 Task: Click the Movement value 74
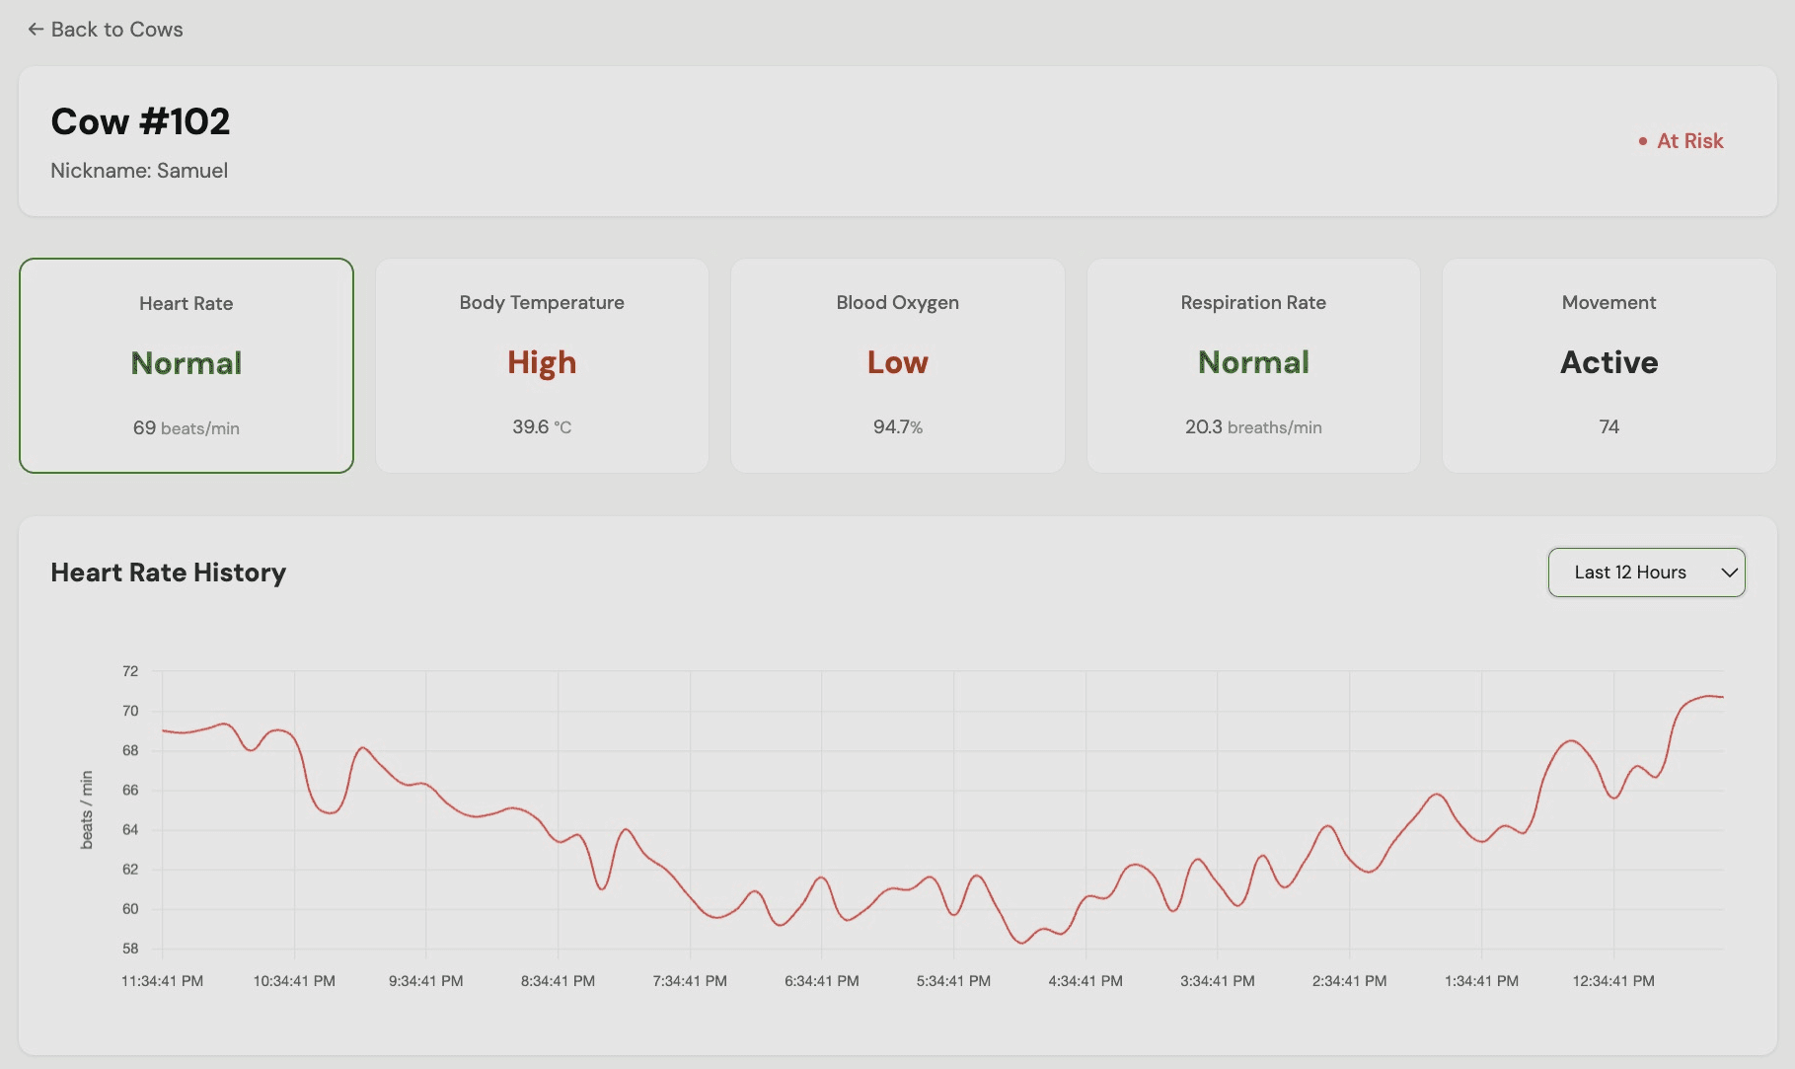pyautogui.click(x=1609, y=426)
